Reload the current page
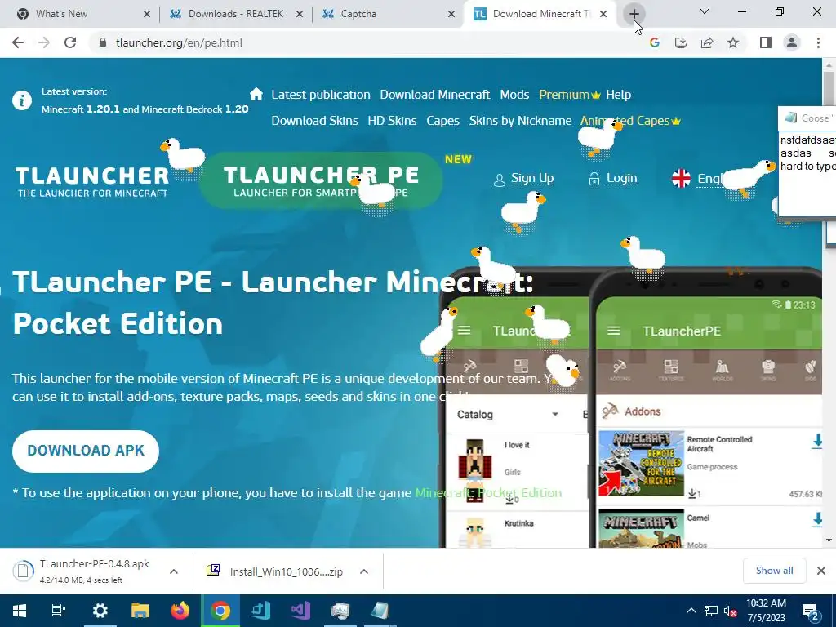This screenshot has width=836, height=627. [x=70, y=42]
